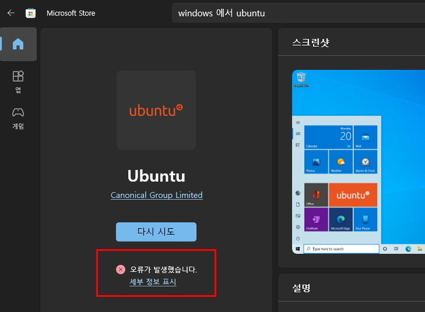The image size is (425, 312).
Task: Click the 다시 시도 retry button
Action: coord(156,232)
